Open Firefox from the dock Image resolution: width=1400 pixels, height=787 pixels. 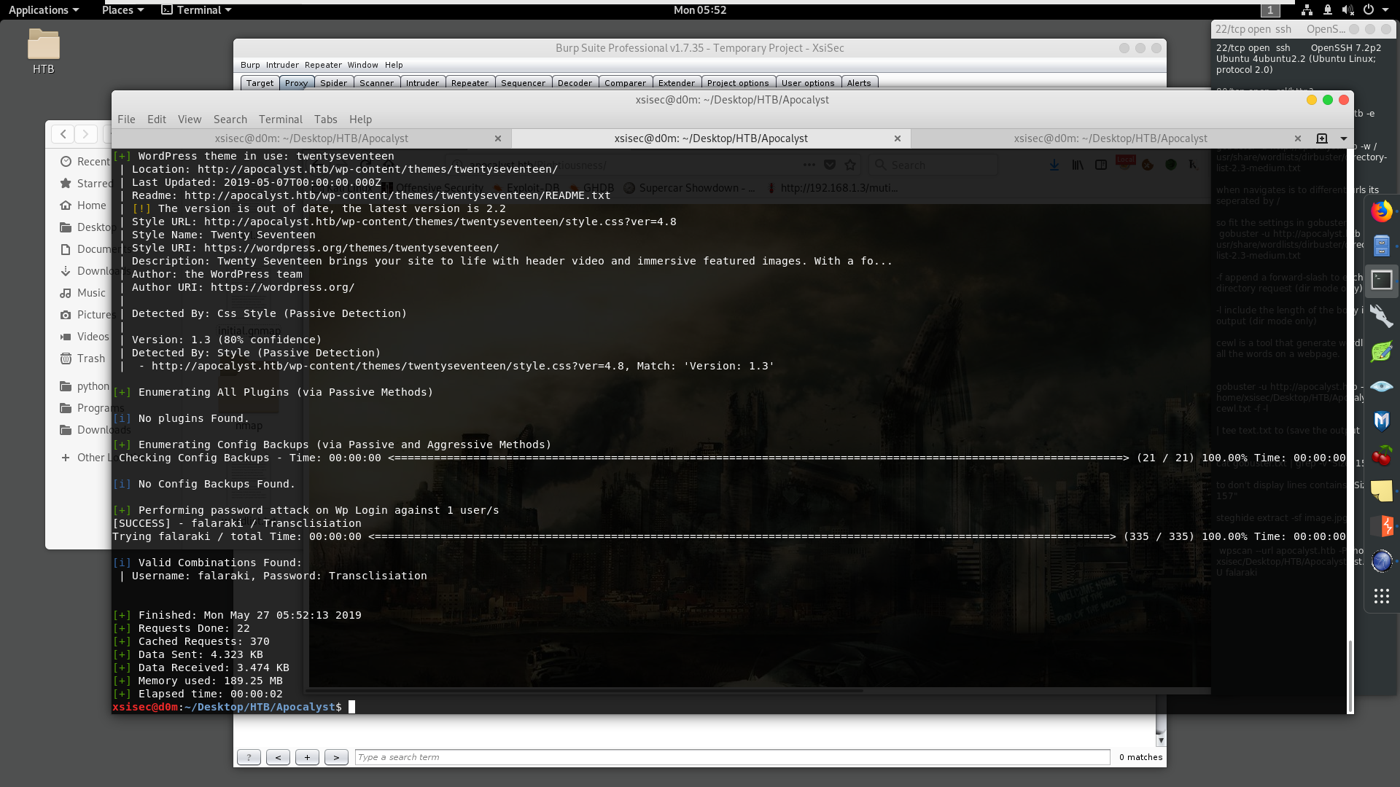click(x=1381, y=211)
